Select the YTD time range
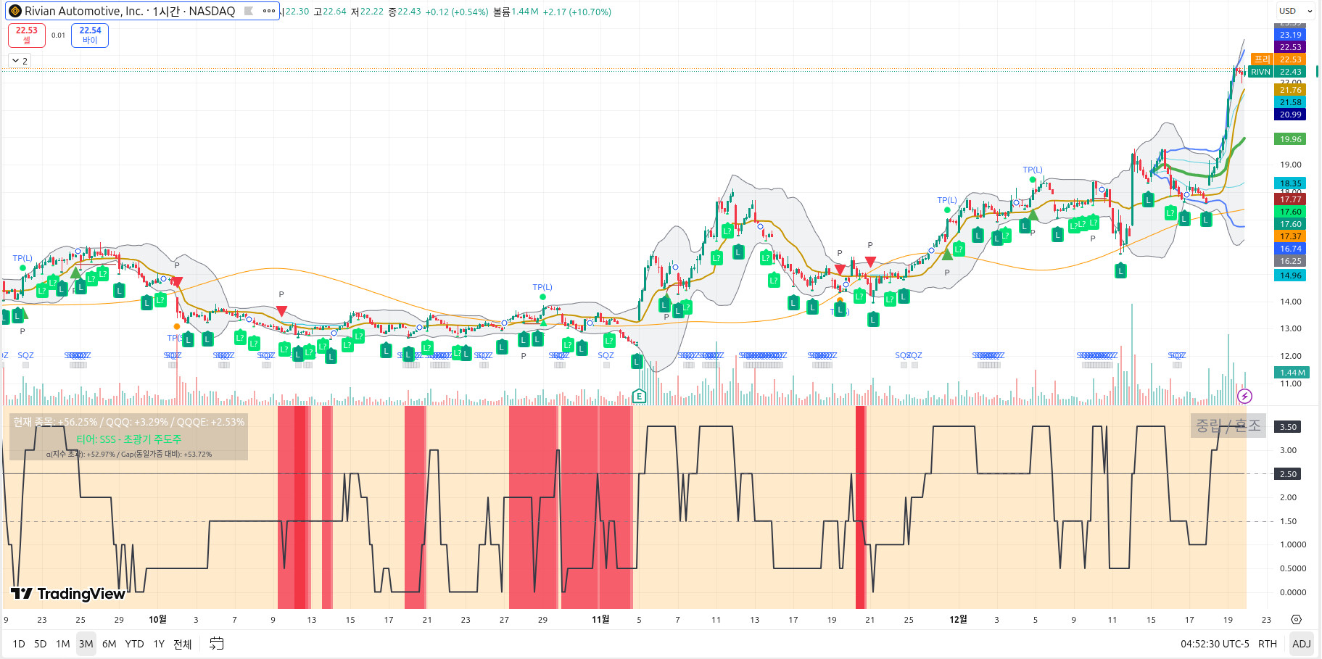 point(134,644)
